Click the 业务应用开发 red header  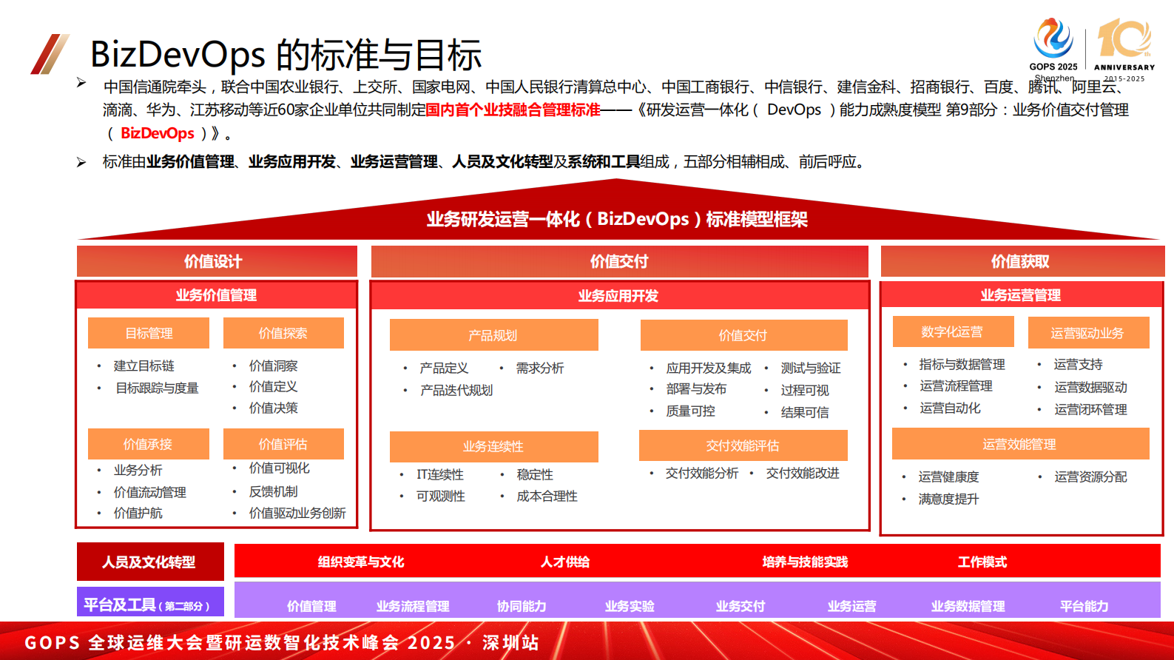(x=619, y=296)
